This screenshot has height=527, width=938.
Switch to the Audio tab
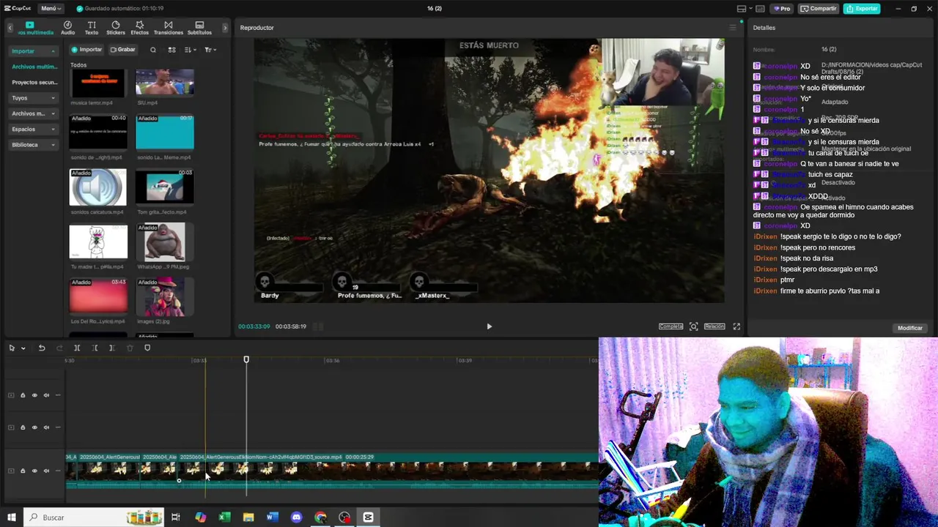pos(67,29)
